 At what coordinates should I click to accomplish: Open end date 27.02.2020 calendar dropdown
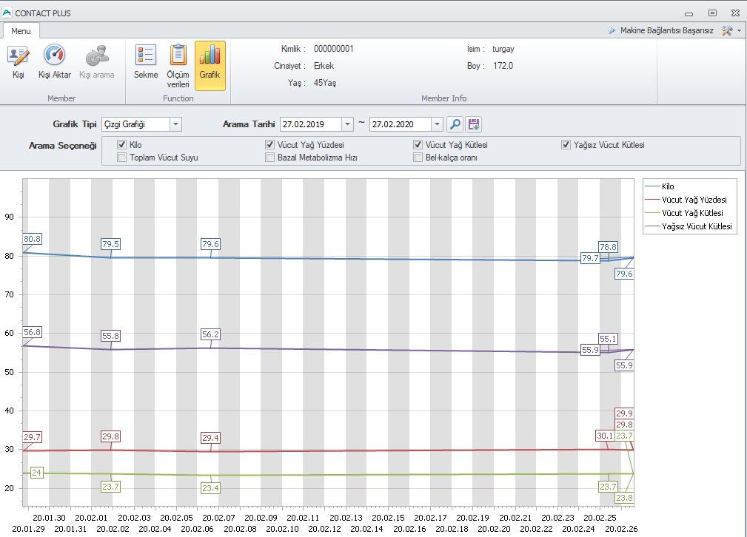tap(437, 124)
